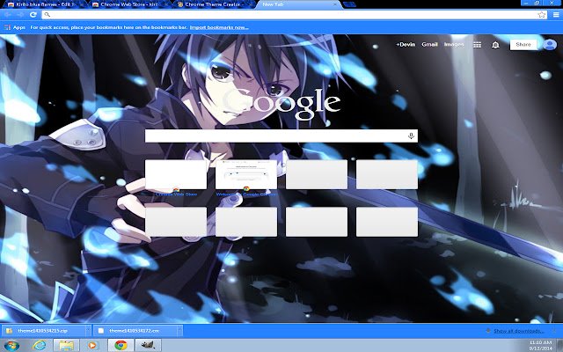Open the Windows Start menu
This screenshot has height=352, width=563.
tap(11, 345)
